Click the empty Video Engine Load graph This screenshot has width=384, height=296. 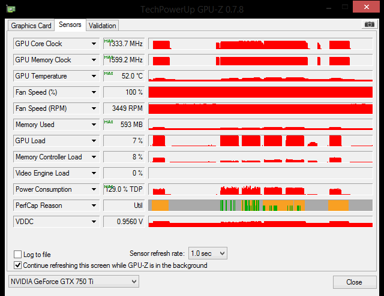260,173
